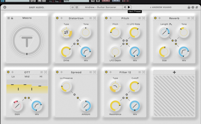The image size is (201, 124).
Task: Click the OTT Hi band bar
Action: point(40,90)
